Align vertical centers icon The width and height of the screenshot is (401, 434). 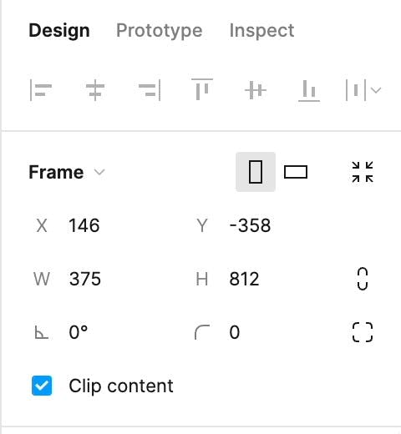point(256,90)
